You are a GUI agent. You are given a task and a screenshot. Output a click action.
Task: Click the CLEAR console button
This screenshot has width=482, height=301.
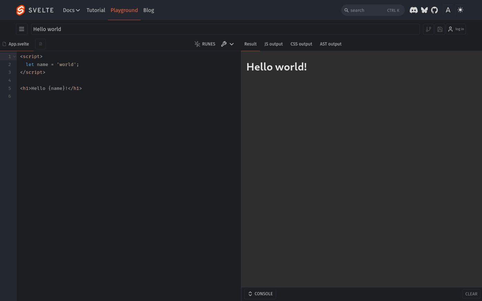471,294
